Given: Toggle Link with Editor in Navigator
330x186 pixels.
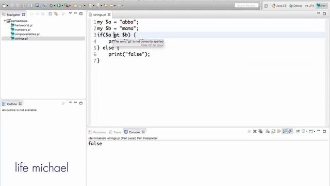Looking at the screenshot, I should pos(56,14).
